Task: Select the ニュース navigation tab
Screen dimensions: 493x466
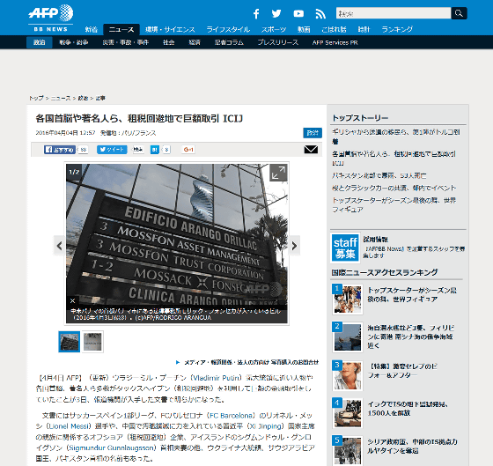Action: click(x=121, y=30)
